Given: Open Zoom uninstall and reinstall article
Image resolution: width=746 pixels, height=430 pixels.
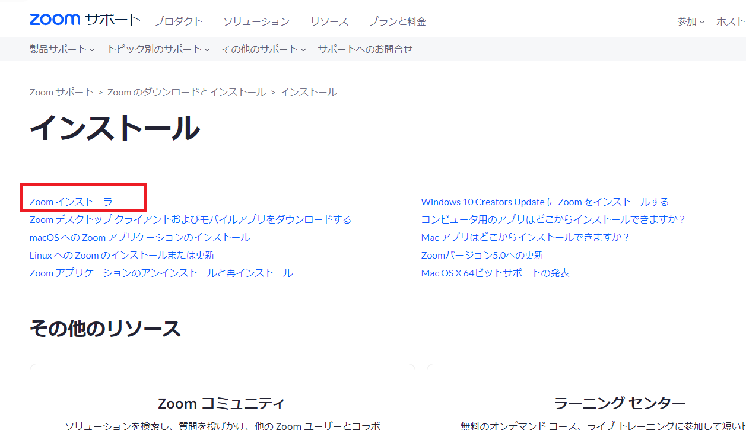Looking at the screenshot, I should click(161, 273).
